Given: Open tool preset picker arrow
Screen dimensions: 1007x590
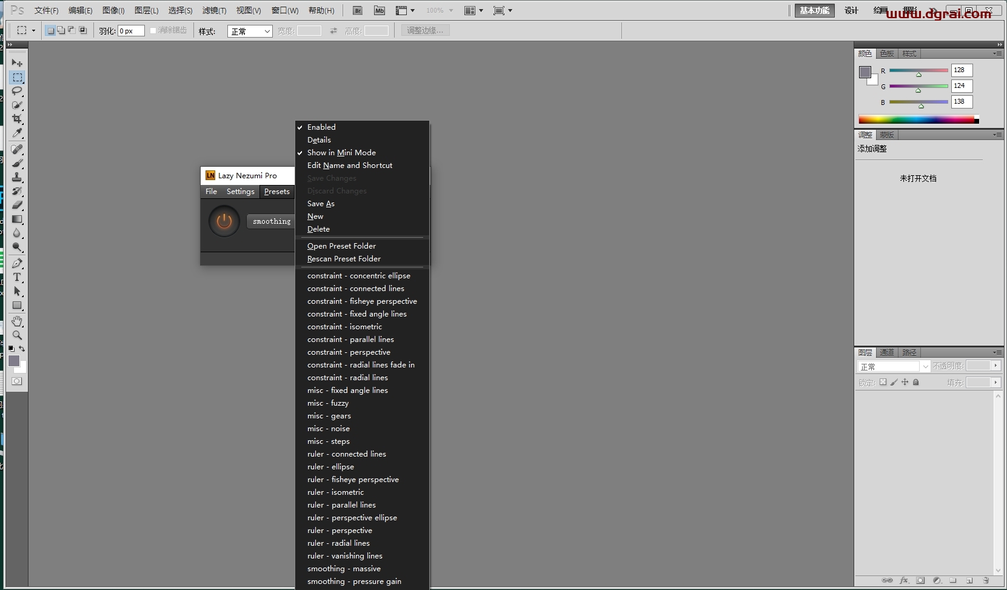Looking at the screenshot, I should tap(33, 30).
